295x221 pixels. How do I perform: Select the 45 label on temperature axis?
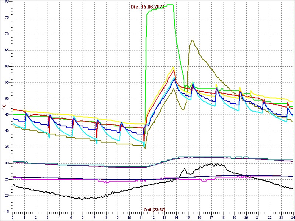click(7, 115)
